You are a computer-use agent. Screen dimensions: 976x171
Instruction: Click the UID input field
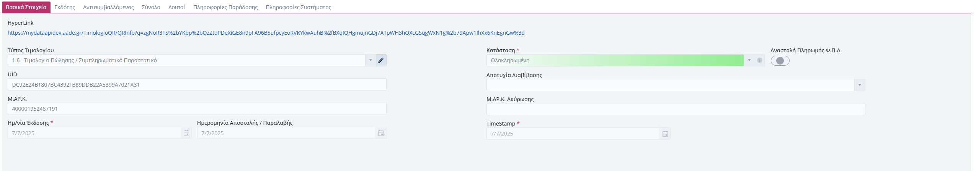197,85
